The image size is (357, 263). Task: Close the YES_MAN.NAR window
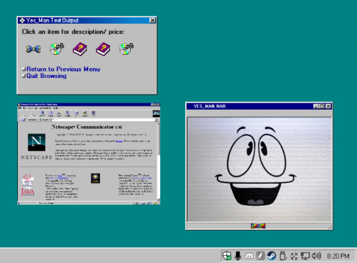328,106
